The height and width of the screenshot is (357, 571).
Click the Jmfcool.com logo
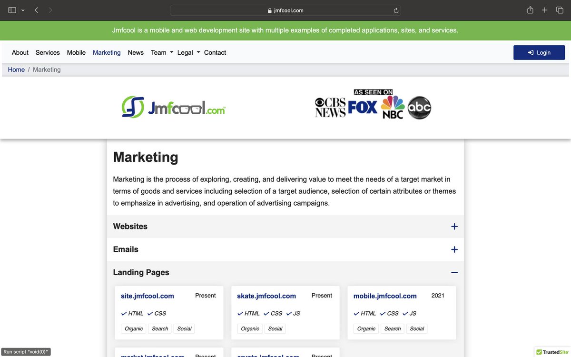pos(174,107)
